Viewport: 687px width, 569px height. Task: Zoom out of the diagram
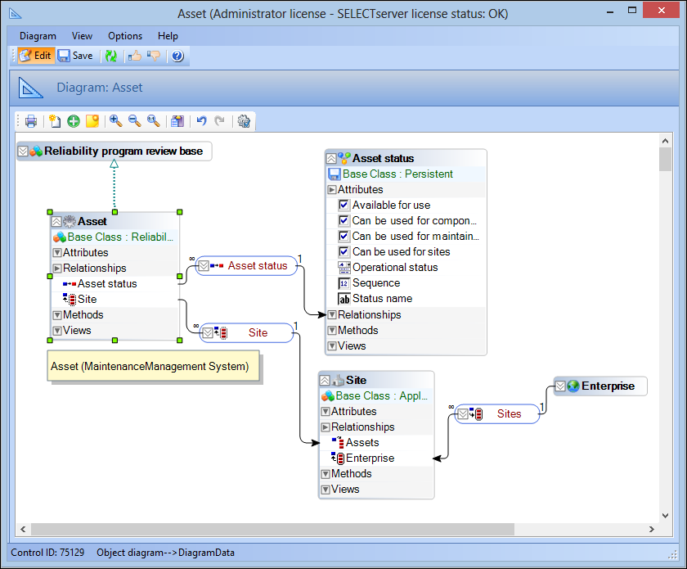point(134,121)
